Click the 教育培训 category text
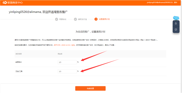The image size is (182, 93). (x=19, y=62)
